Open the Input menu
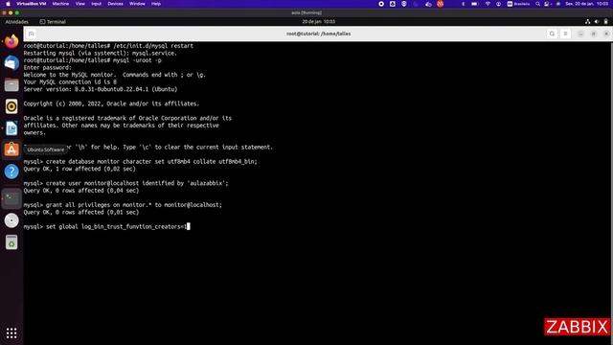613x345 pixels. (x=96, y=4)
